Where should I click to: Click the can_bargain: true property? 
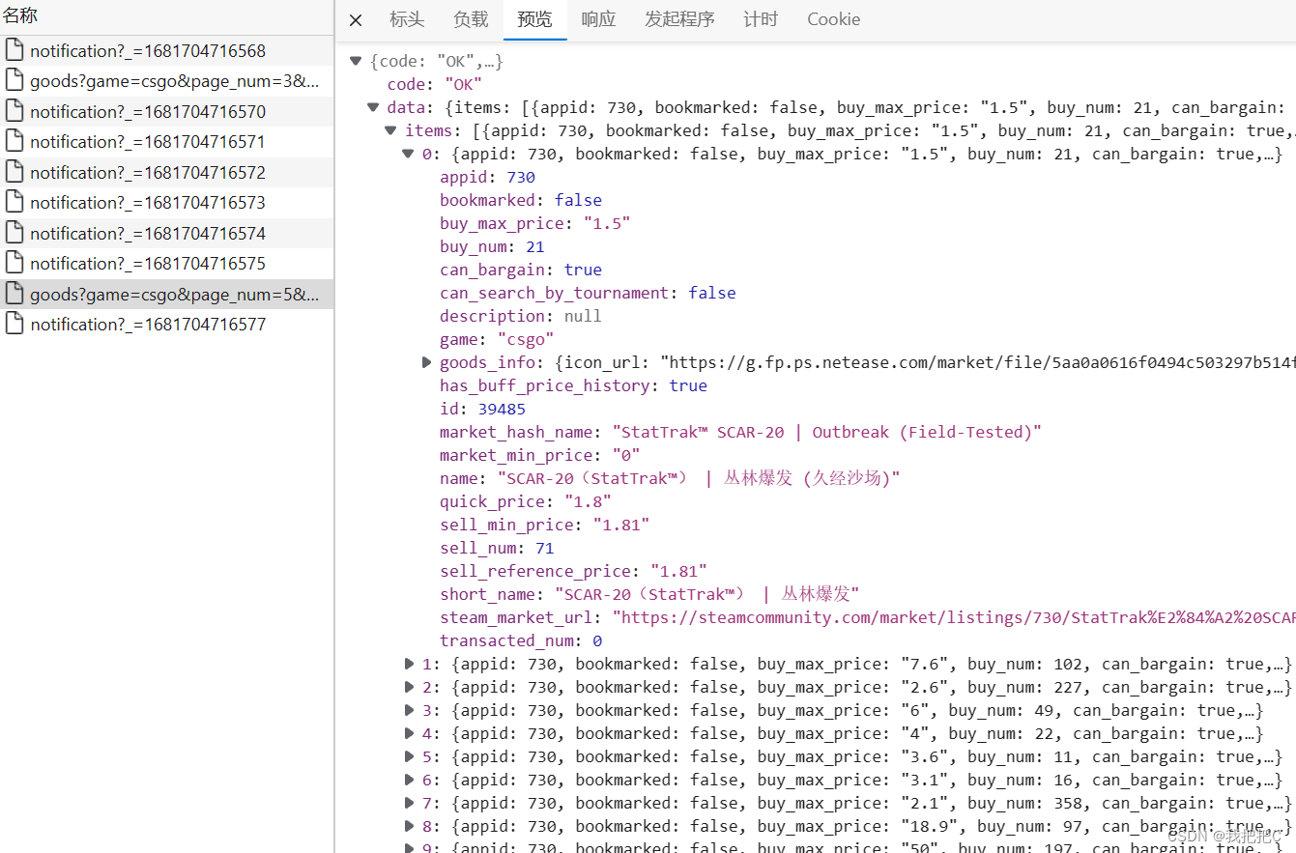click(x=521, y=270)
